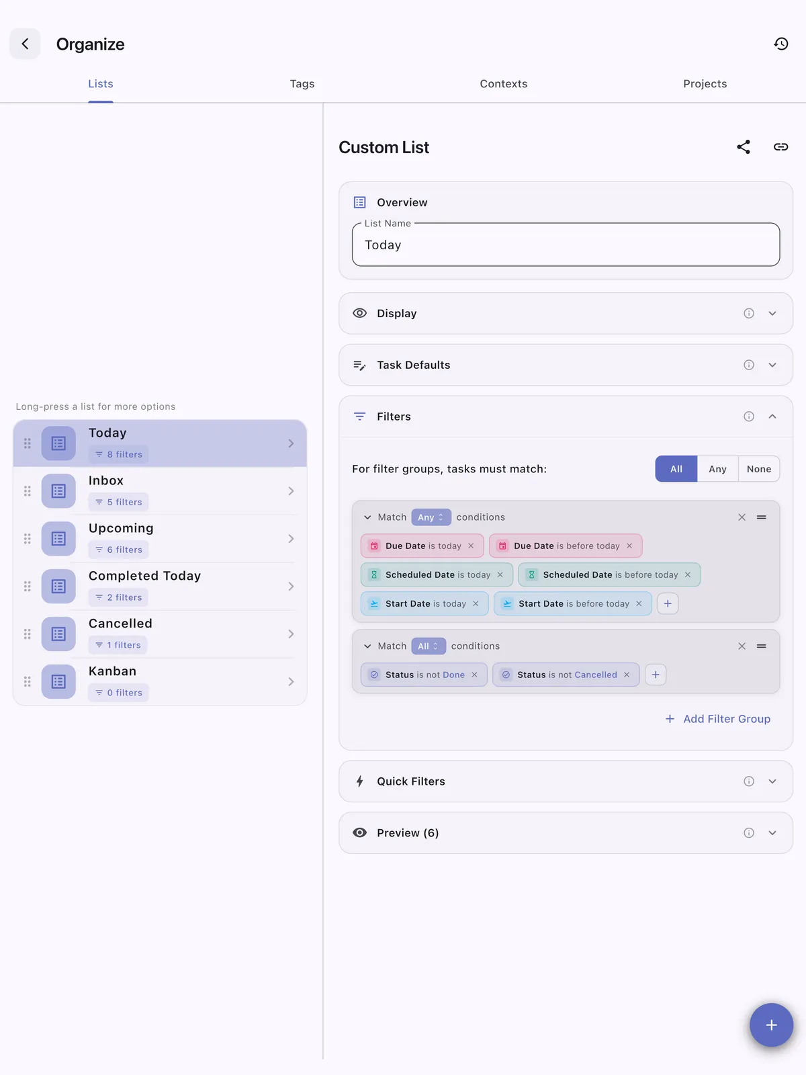Set filter groups match to None

[759, 469]
